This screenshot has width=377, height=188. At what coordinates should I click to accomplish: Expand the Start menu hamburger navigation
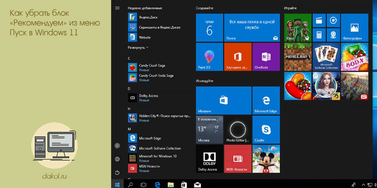pos(117,8)
